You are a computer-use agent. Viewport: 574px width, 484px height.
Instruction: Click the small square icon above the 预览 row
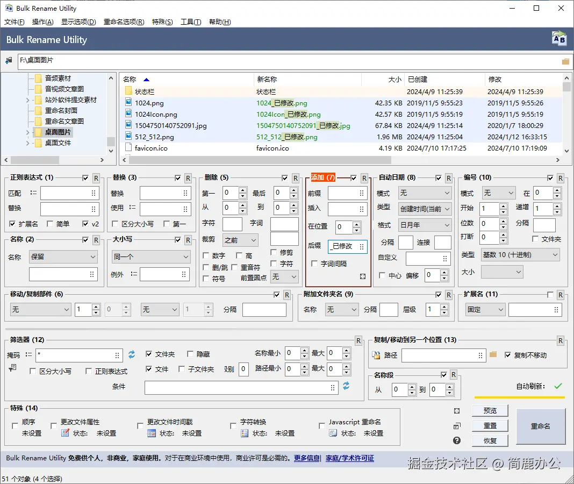pyautogui.click(x=456, y=411)
